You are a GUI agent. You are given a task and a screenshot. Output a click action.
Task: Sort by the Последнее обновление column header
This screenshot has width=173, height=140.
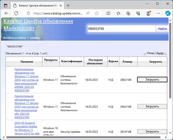click(96, 62)
